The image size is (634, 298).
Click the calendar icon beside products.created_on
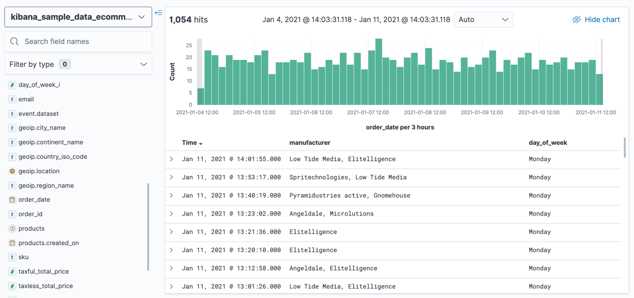point(12,243)
